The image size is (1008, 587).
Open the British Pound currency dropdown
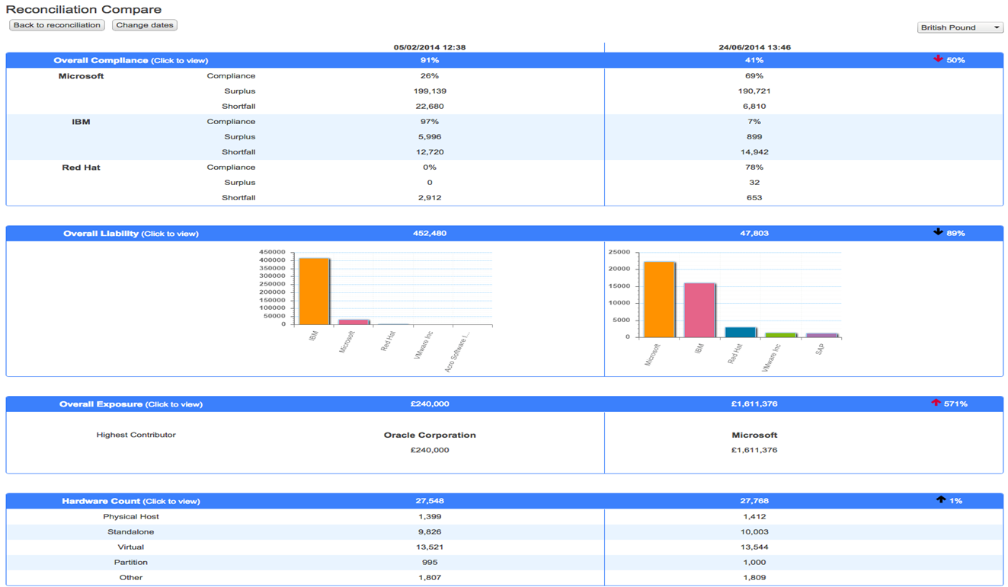[x=959, y=27]
